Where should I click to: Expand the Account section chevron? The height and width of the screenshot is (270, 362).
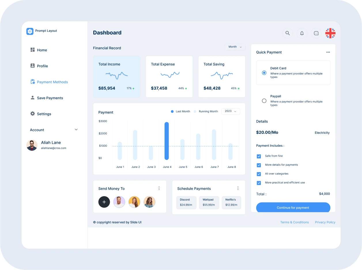tap(76, 129)
